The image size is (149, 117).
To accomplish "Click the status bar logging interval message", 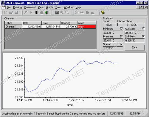I will click(x=53, y=113).
